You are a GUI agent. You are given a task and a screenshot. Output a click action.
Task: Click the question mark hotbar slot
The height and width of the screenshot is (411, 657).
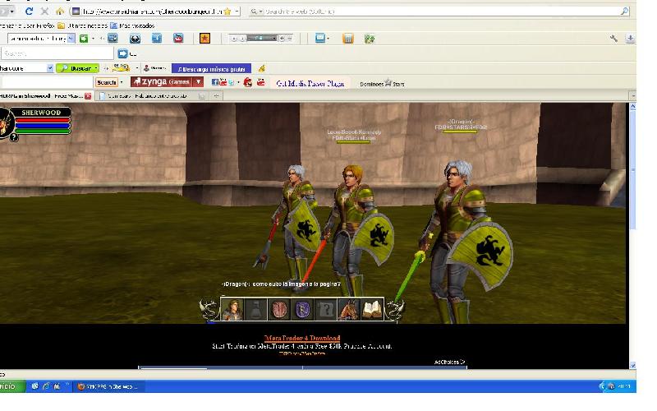click(325, 310)
